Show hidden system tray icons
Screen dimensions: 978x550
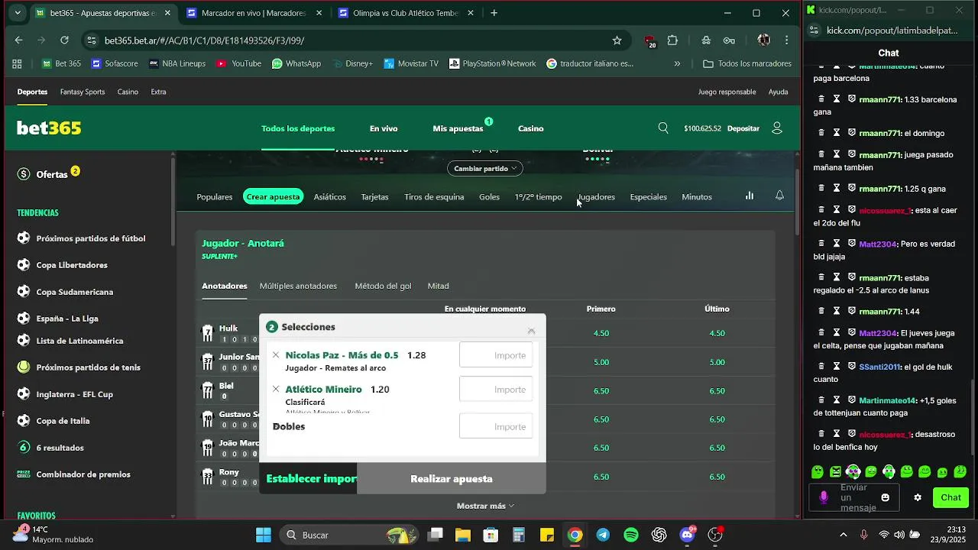(843, 535)
